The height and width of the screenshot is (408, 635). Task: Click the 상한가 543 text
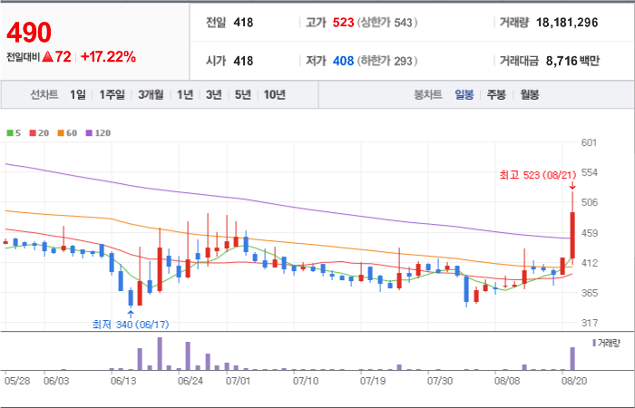pos(387,23)
